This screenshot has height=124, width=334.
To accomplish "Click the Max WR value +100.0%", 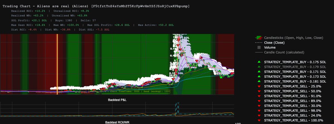I will [73, 25].
